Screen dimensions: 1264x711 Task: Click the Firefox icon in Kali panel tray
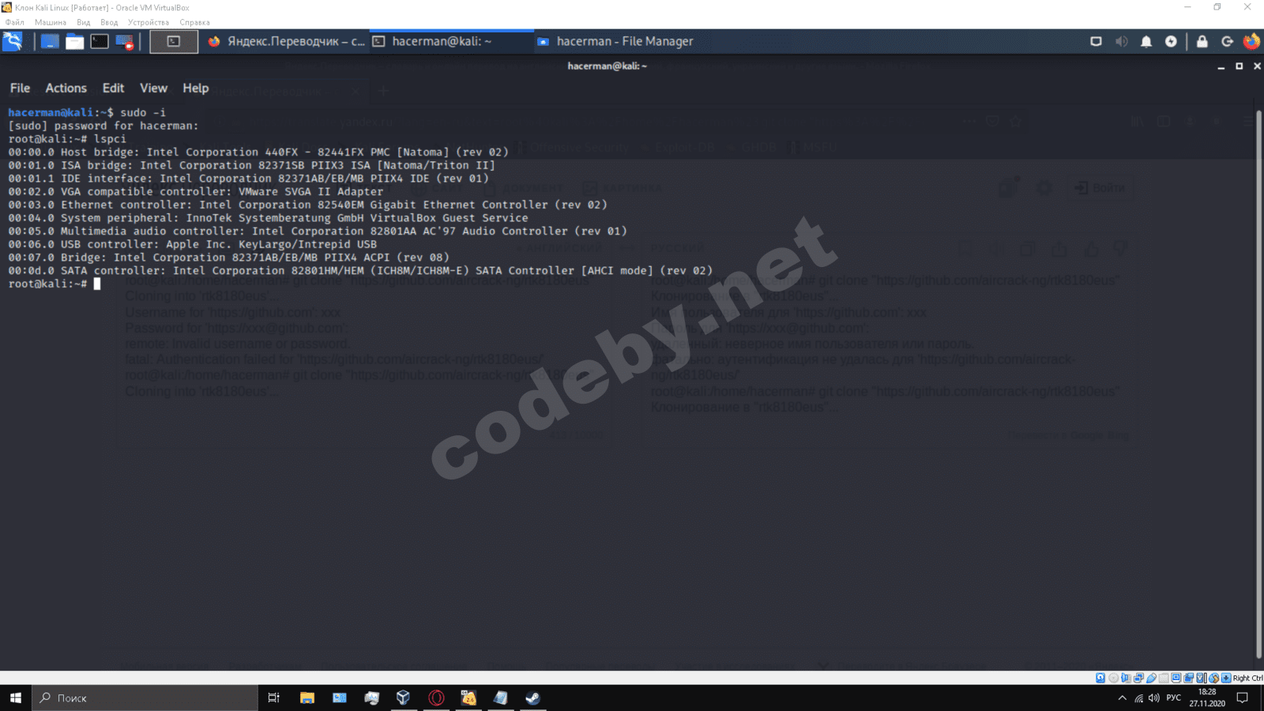(1251, 41)
